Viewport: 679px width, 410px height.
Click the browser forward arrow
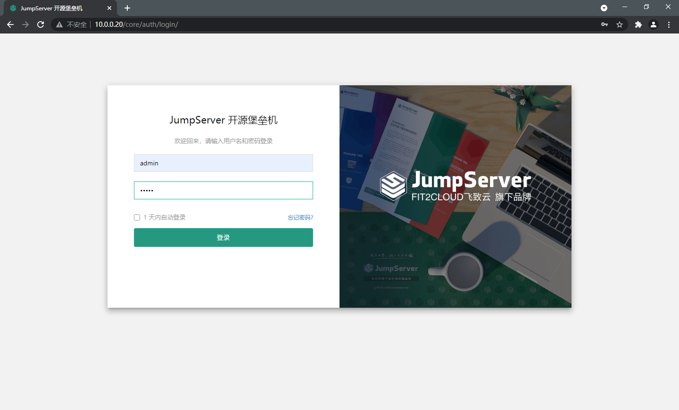[x=25, y=25]
